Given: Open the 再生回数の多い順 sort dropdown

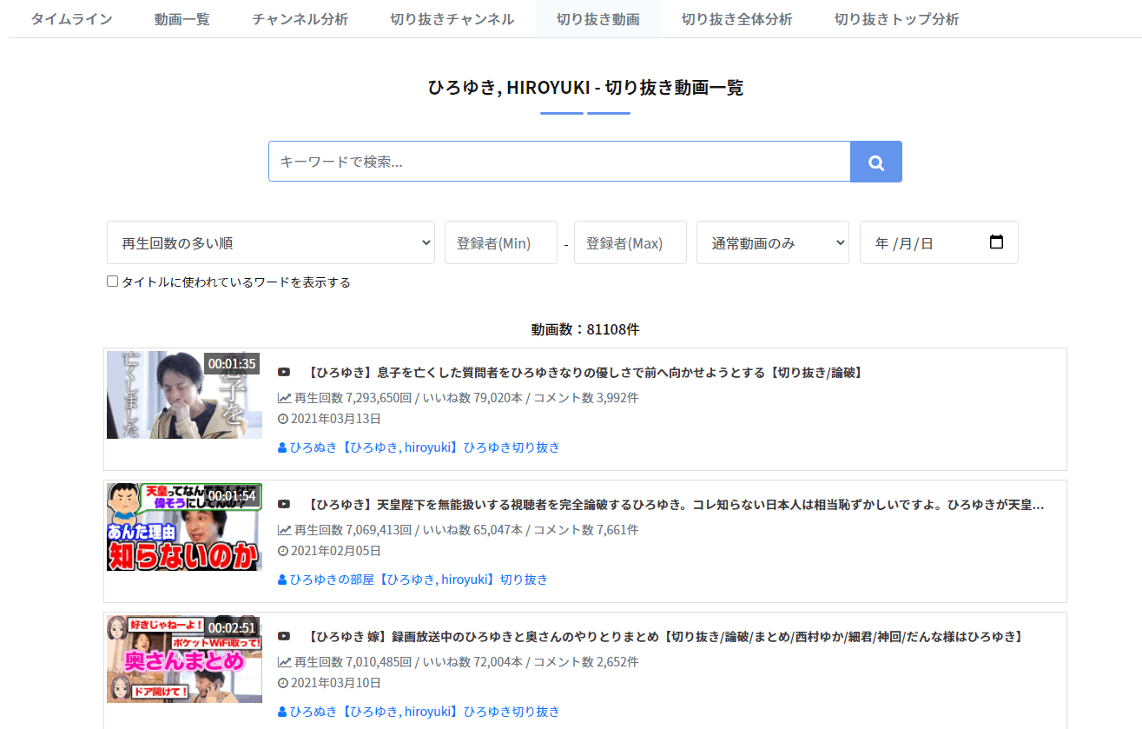Looking at the screenshot, I should (x=271, y=242).
